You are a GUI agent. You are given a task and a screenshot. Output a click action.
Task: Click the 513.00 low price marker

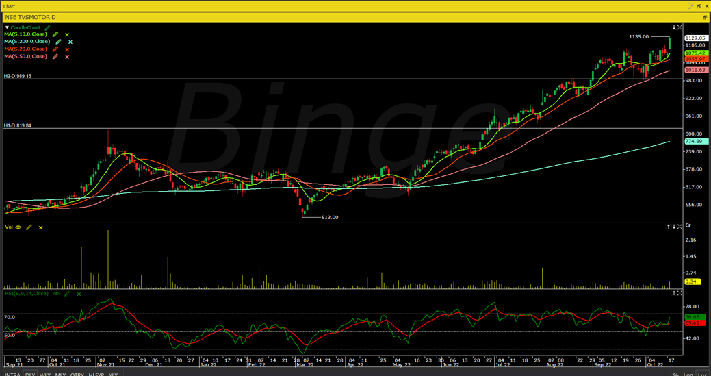pyautogui.click(x=330, y=217)
